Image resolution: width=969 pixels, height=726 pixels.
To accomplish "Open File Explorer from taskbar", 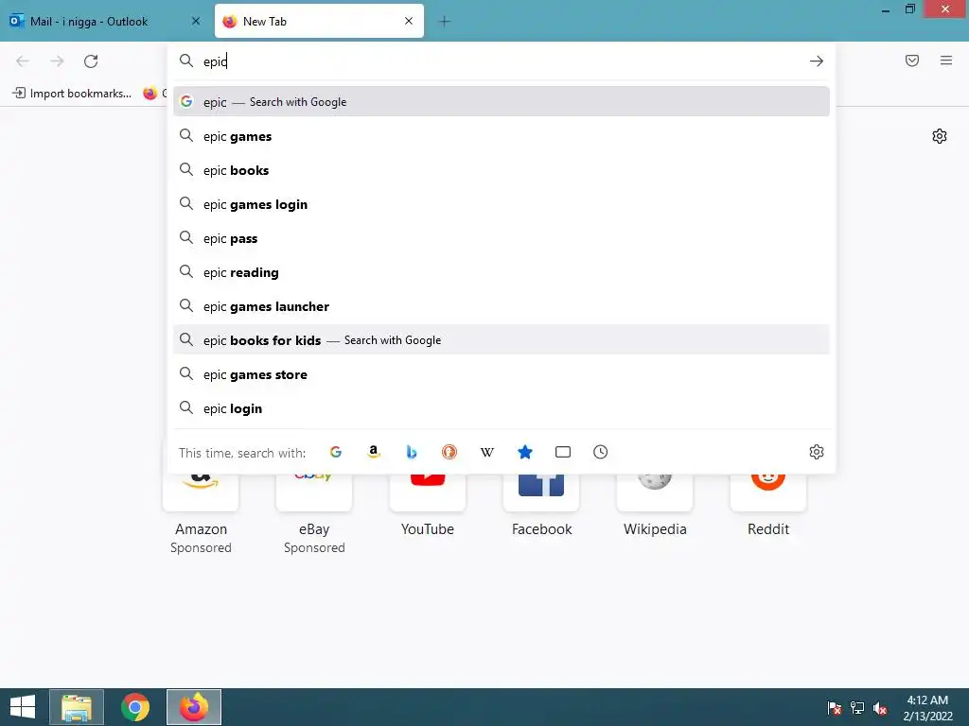I will (x=77, y=707).
